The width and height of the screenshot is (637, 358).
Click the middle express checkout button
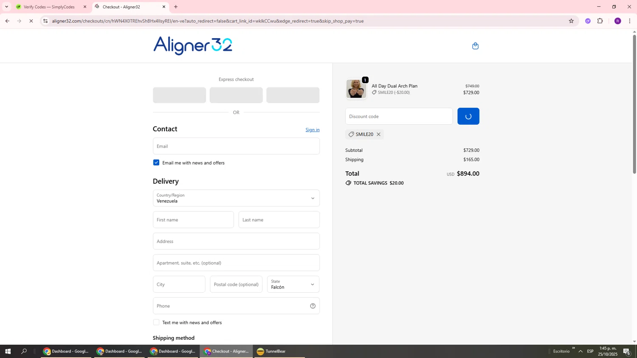pos(236,95)
